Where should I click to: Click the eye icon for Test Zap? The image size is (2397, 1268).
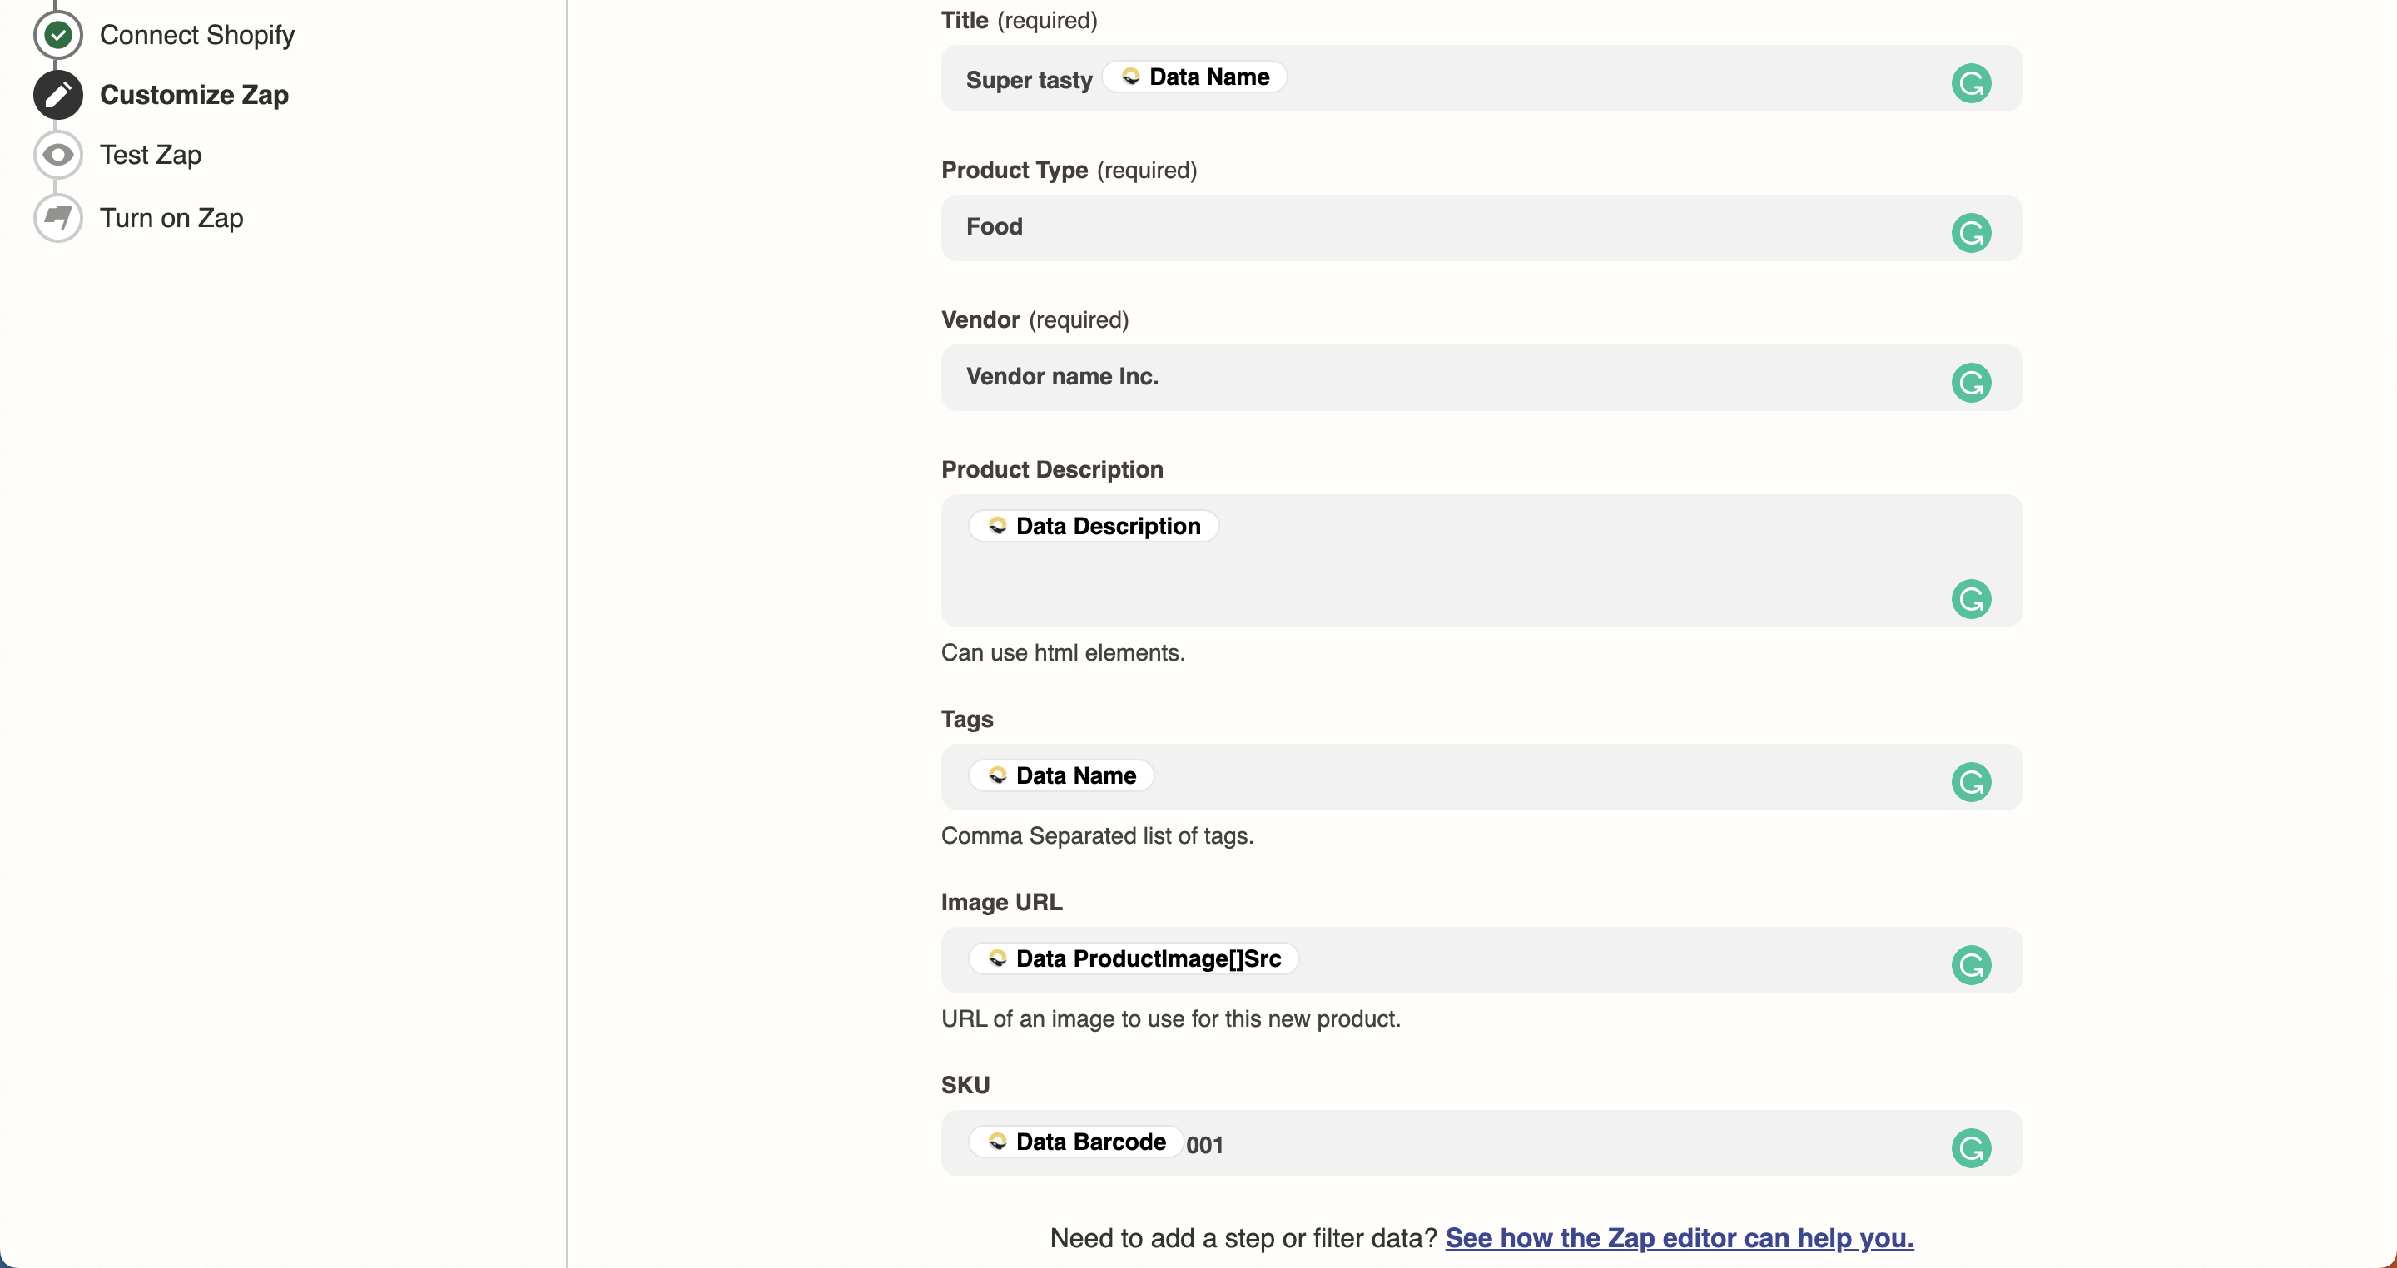point(57,155)
